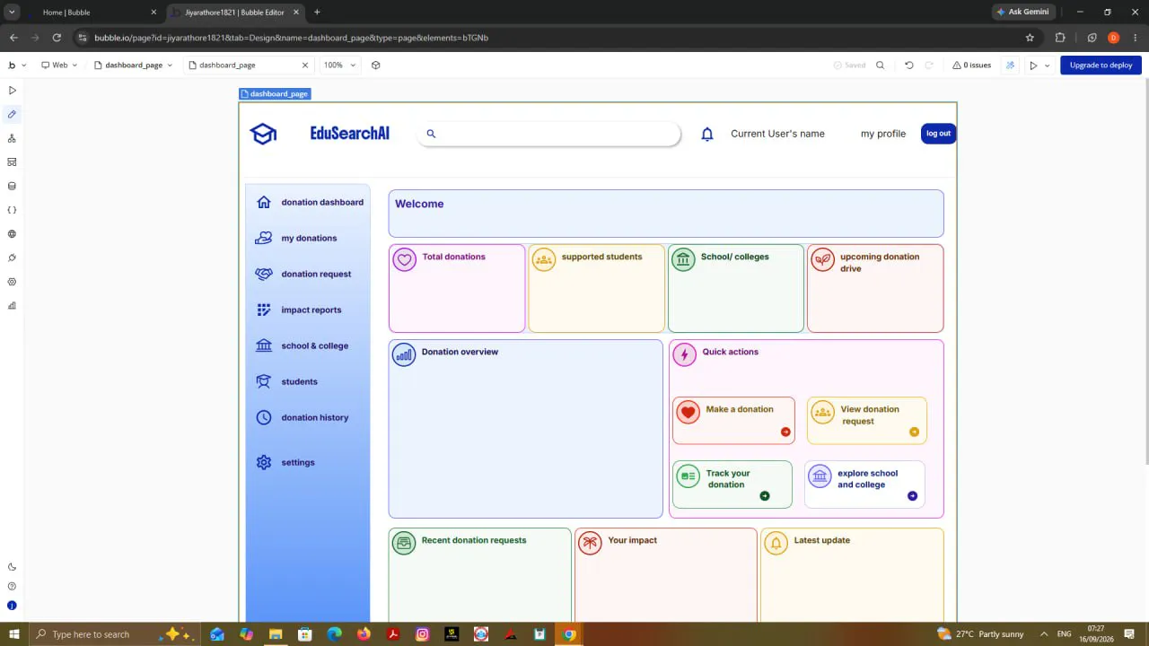Select donation dashboard menu item

tap(322, 202)
